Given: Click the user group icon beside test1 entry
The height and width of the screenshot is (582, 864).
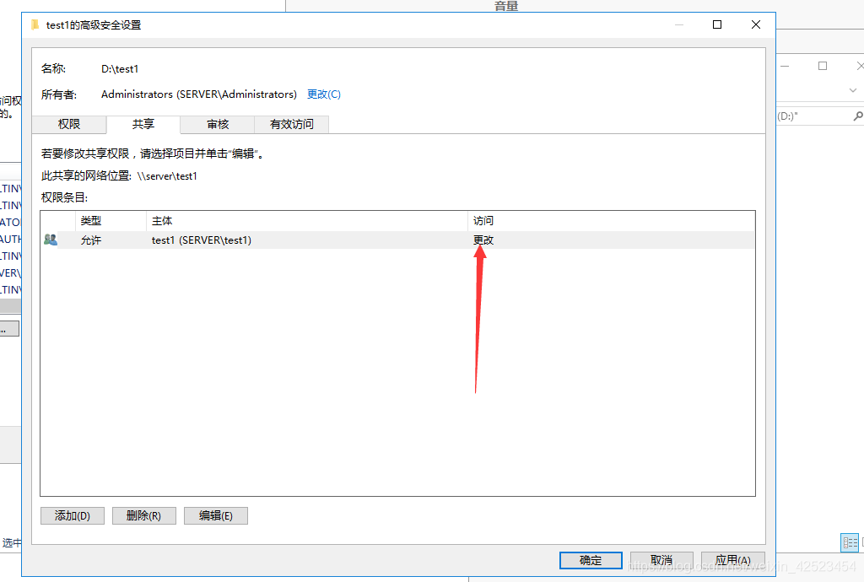Looking at the screenshot, I should (x=51, y=240).
